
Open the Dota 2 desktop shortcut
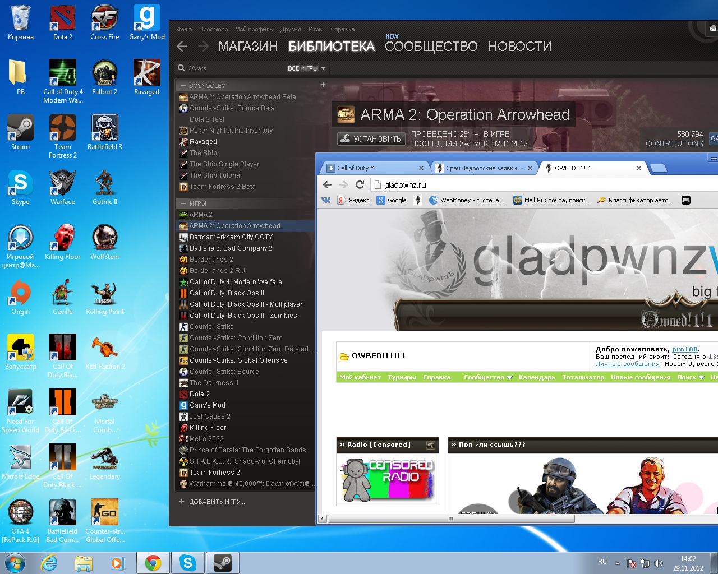63,22
